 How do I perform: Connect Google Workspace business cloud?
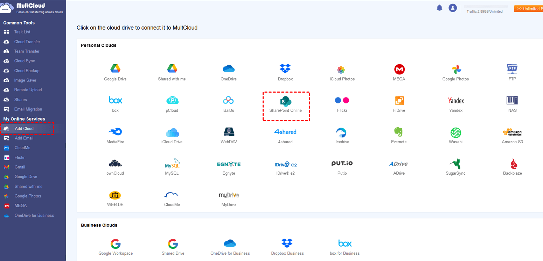(x=116, y=244)
